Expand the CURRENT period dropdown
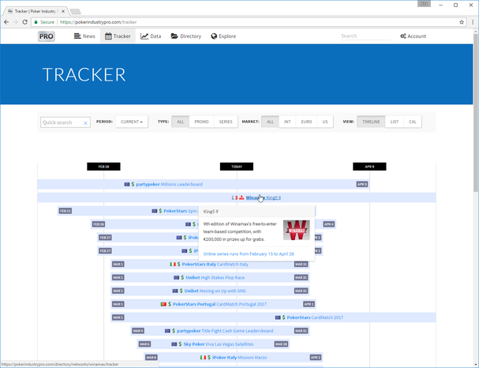This screenshot has height=368, width=479. point(132,122)
